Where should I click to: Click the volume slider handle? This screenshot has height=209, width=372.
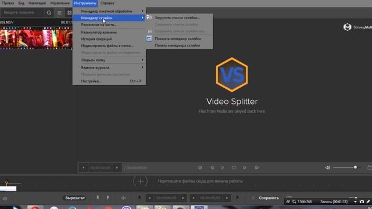click(355, 168)
